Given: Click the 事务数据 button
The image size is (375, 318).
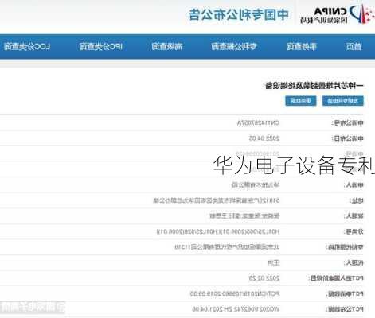Looking at the screenshot, I should [x=301, y=101].
